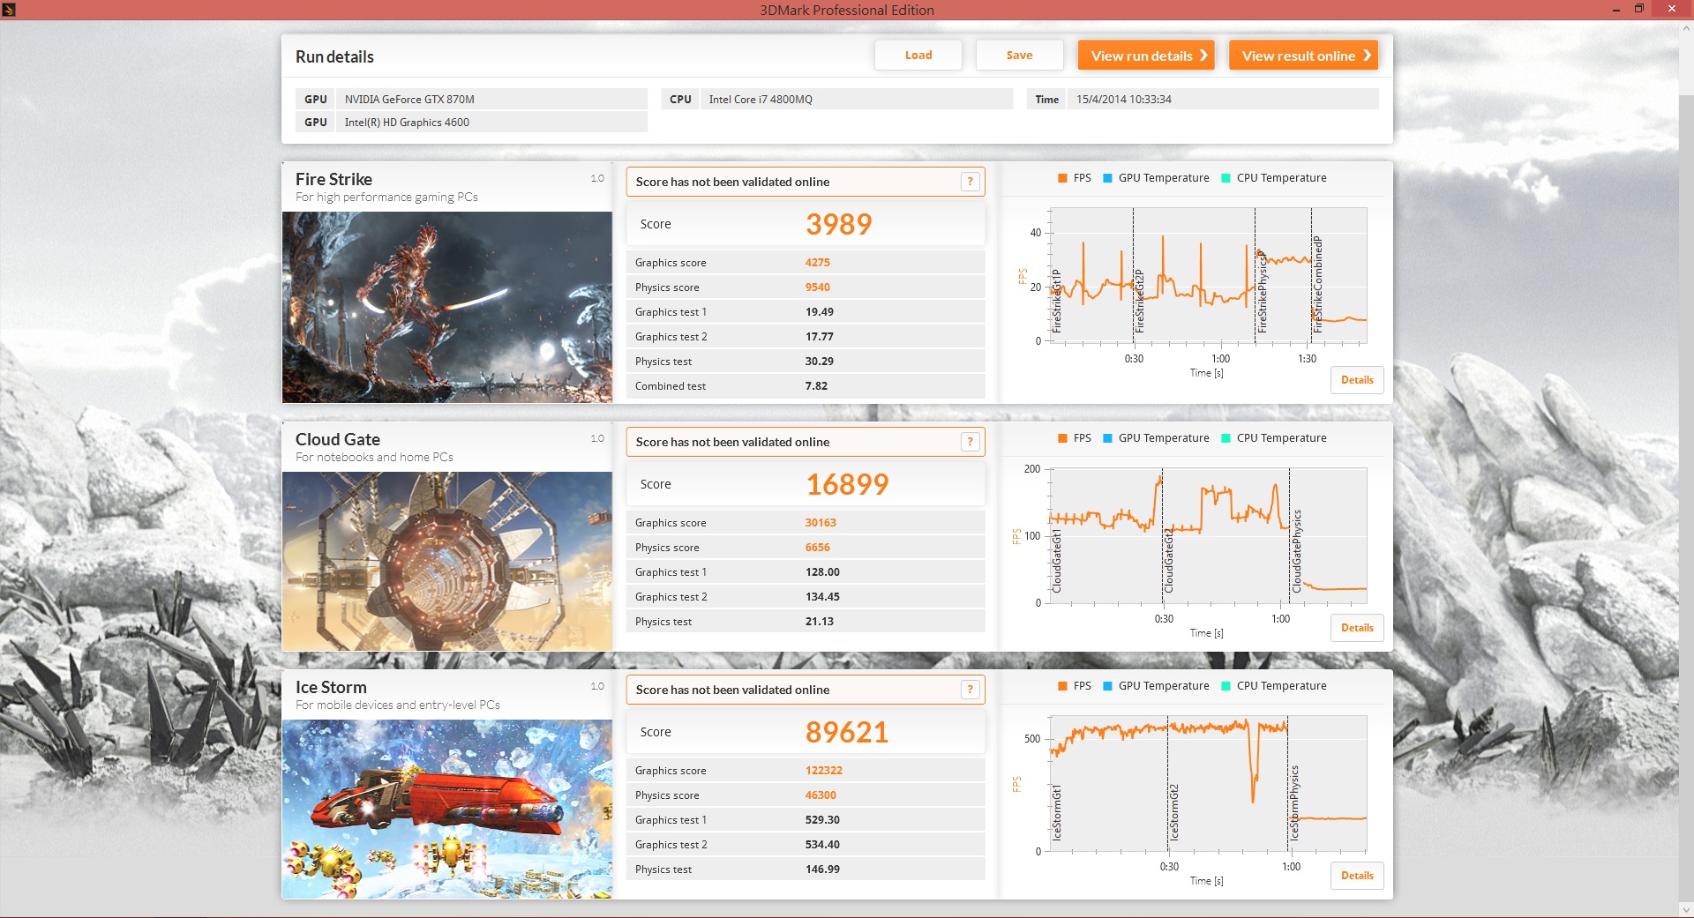Toggle CPU Temperature legend swatch in Cloud Gate chart
The height and width of the screenshot is (918, 1694).
tap(1226, 438)
